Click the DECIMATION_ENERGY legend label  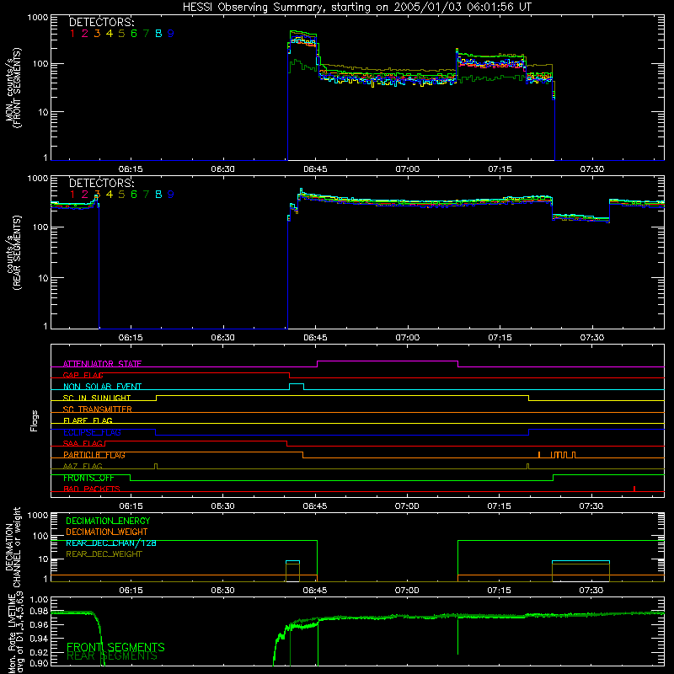[108, 521]
